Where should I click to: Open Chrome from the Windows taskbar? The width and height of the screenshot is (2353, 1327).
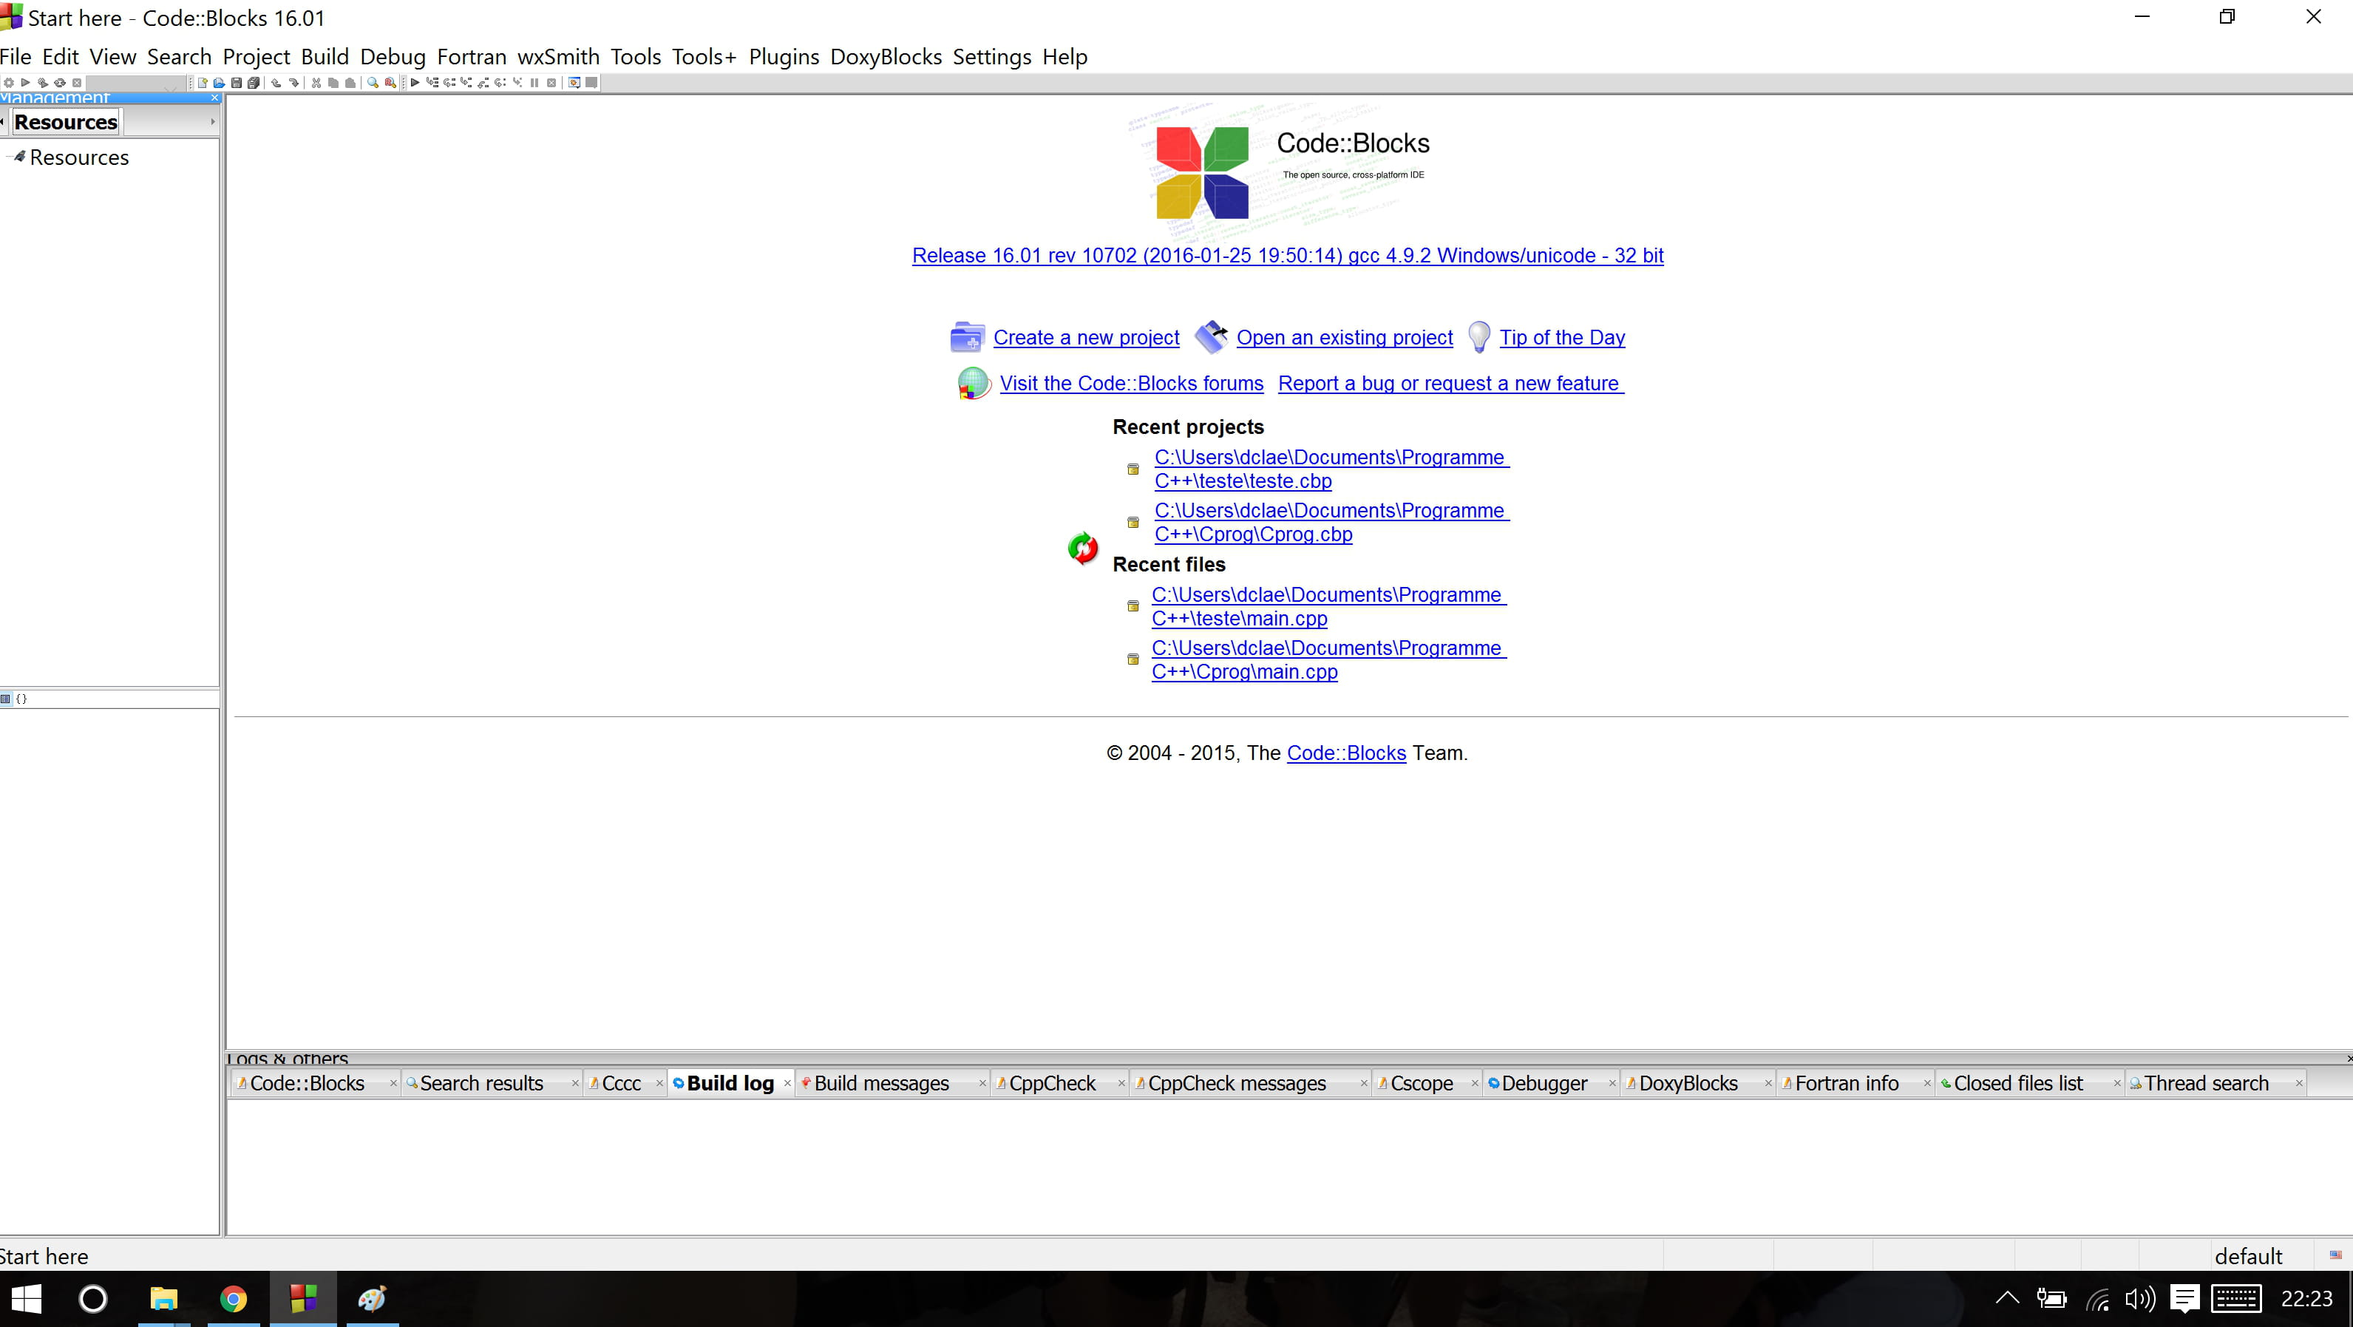click(x=233, y=1299)
